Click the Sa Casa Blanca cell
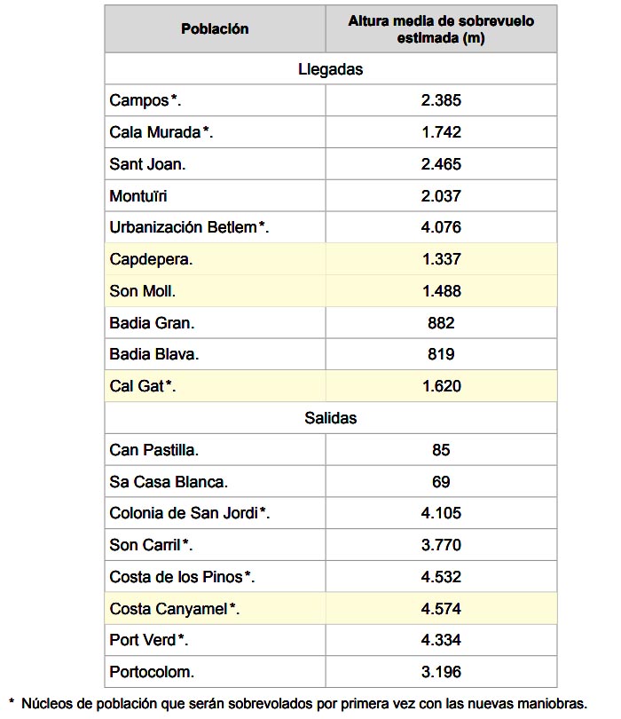 pos(215,481)
